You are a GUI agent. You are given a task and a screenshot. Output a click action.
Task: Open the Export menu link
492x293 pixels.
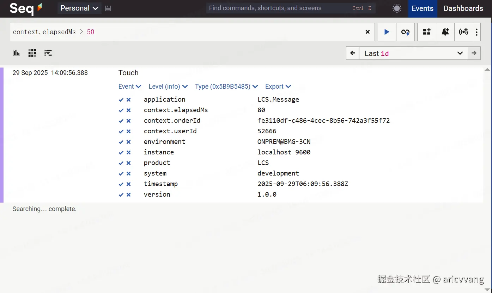point(278,87)
